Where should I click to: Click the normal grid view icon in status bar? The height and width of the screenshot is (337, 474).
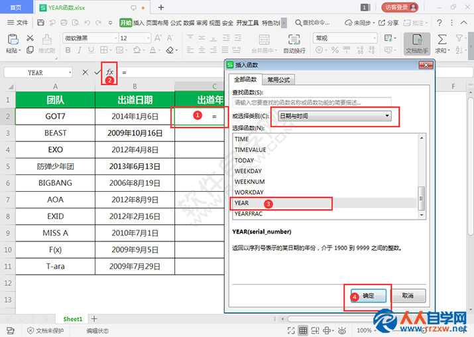[x=303, y=330]
